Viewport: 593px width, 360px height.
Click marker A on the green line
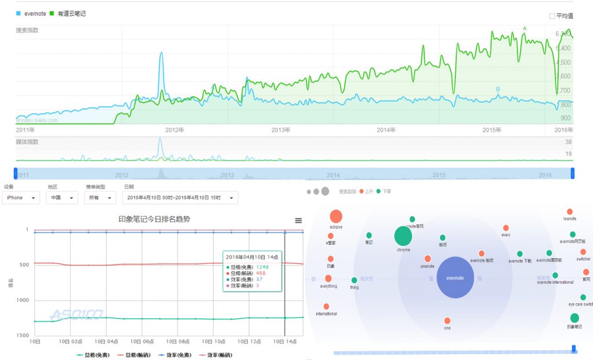[x=525, y=28]
